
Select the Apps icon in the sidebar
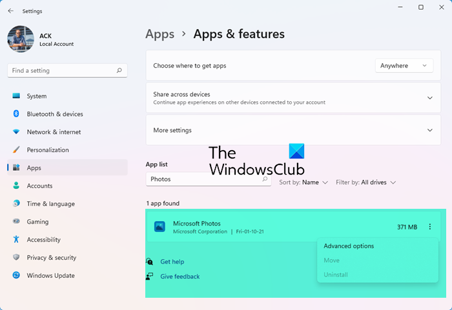(x=16, y=168)
